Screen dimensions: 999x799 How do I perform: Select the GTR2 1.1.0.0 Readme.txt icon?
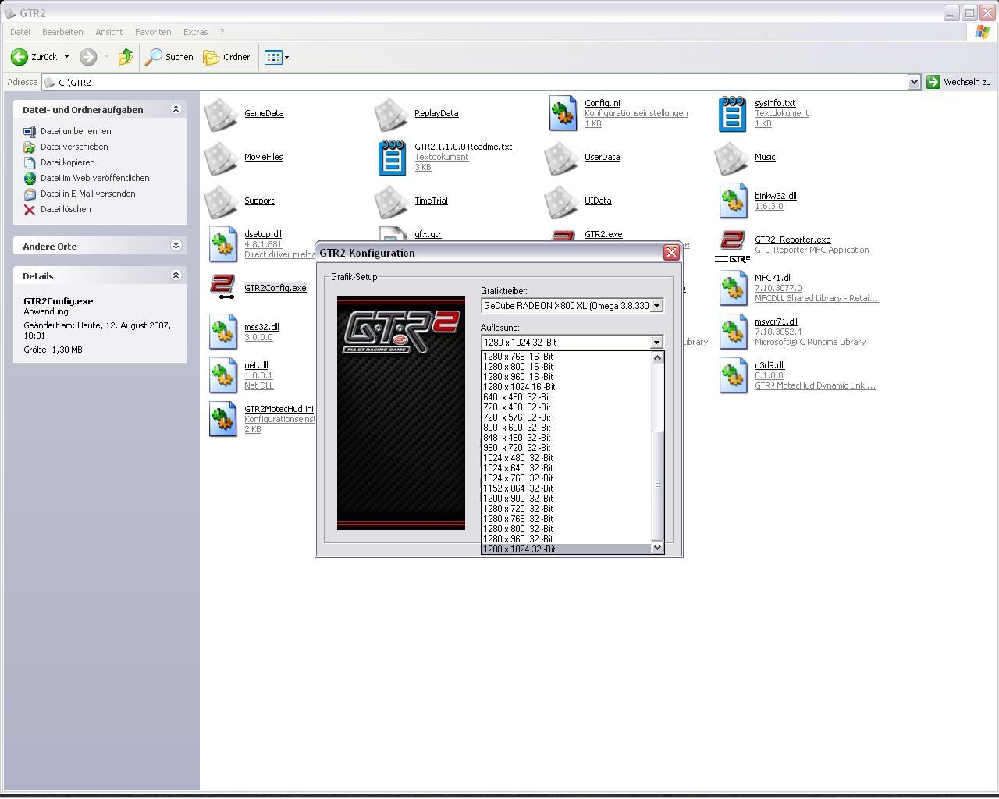click(392, 158)
